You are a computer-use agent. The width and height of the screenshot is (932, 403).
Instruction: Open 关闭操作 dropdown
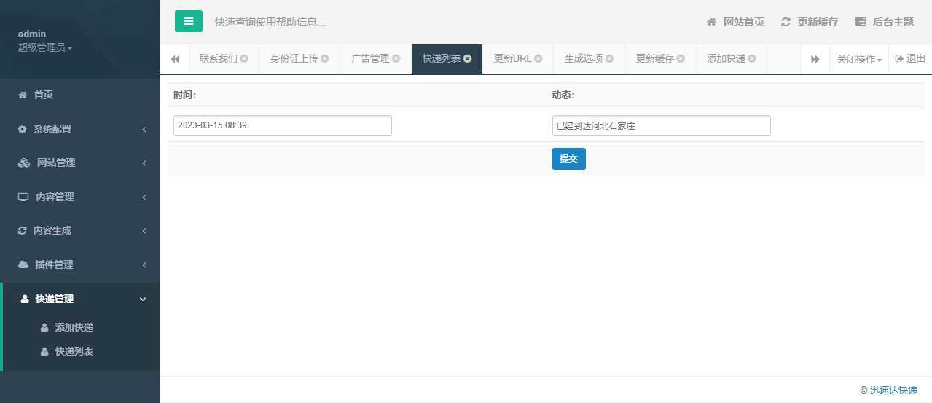[859, 59]
